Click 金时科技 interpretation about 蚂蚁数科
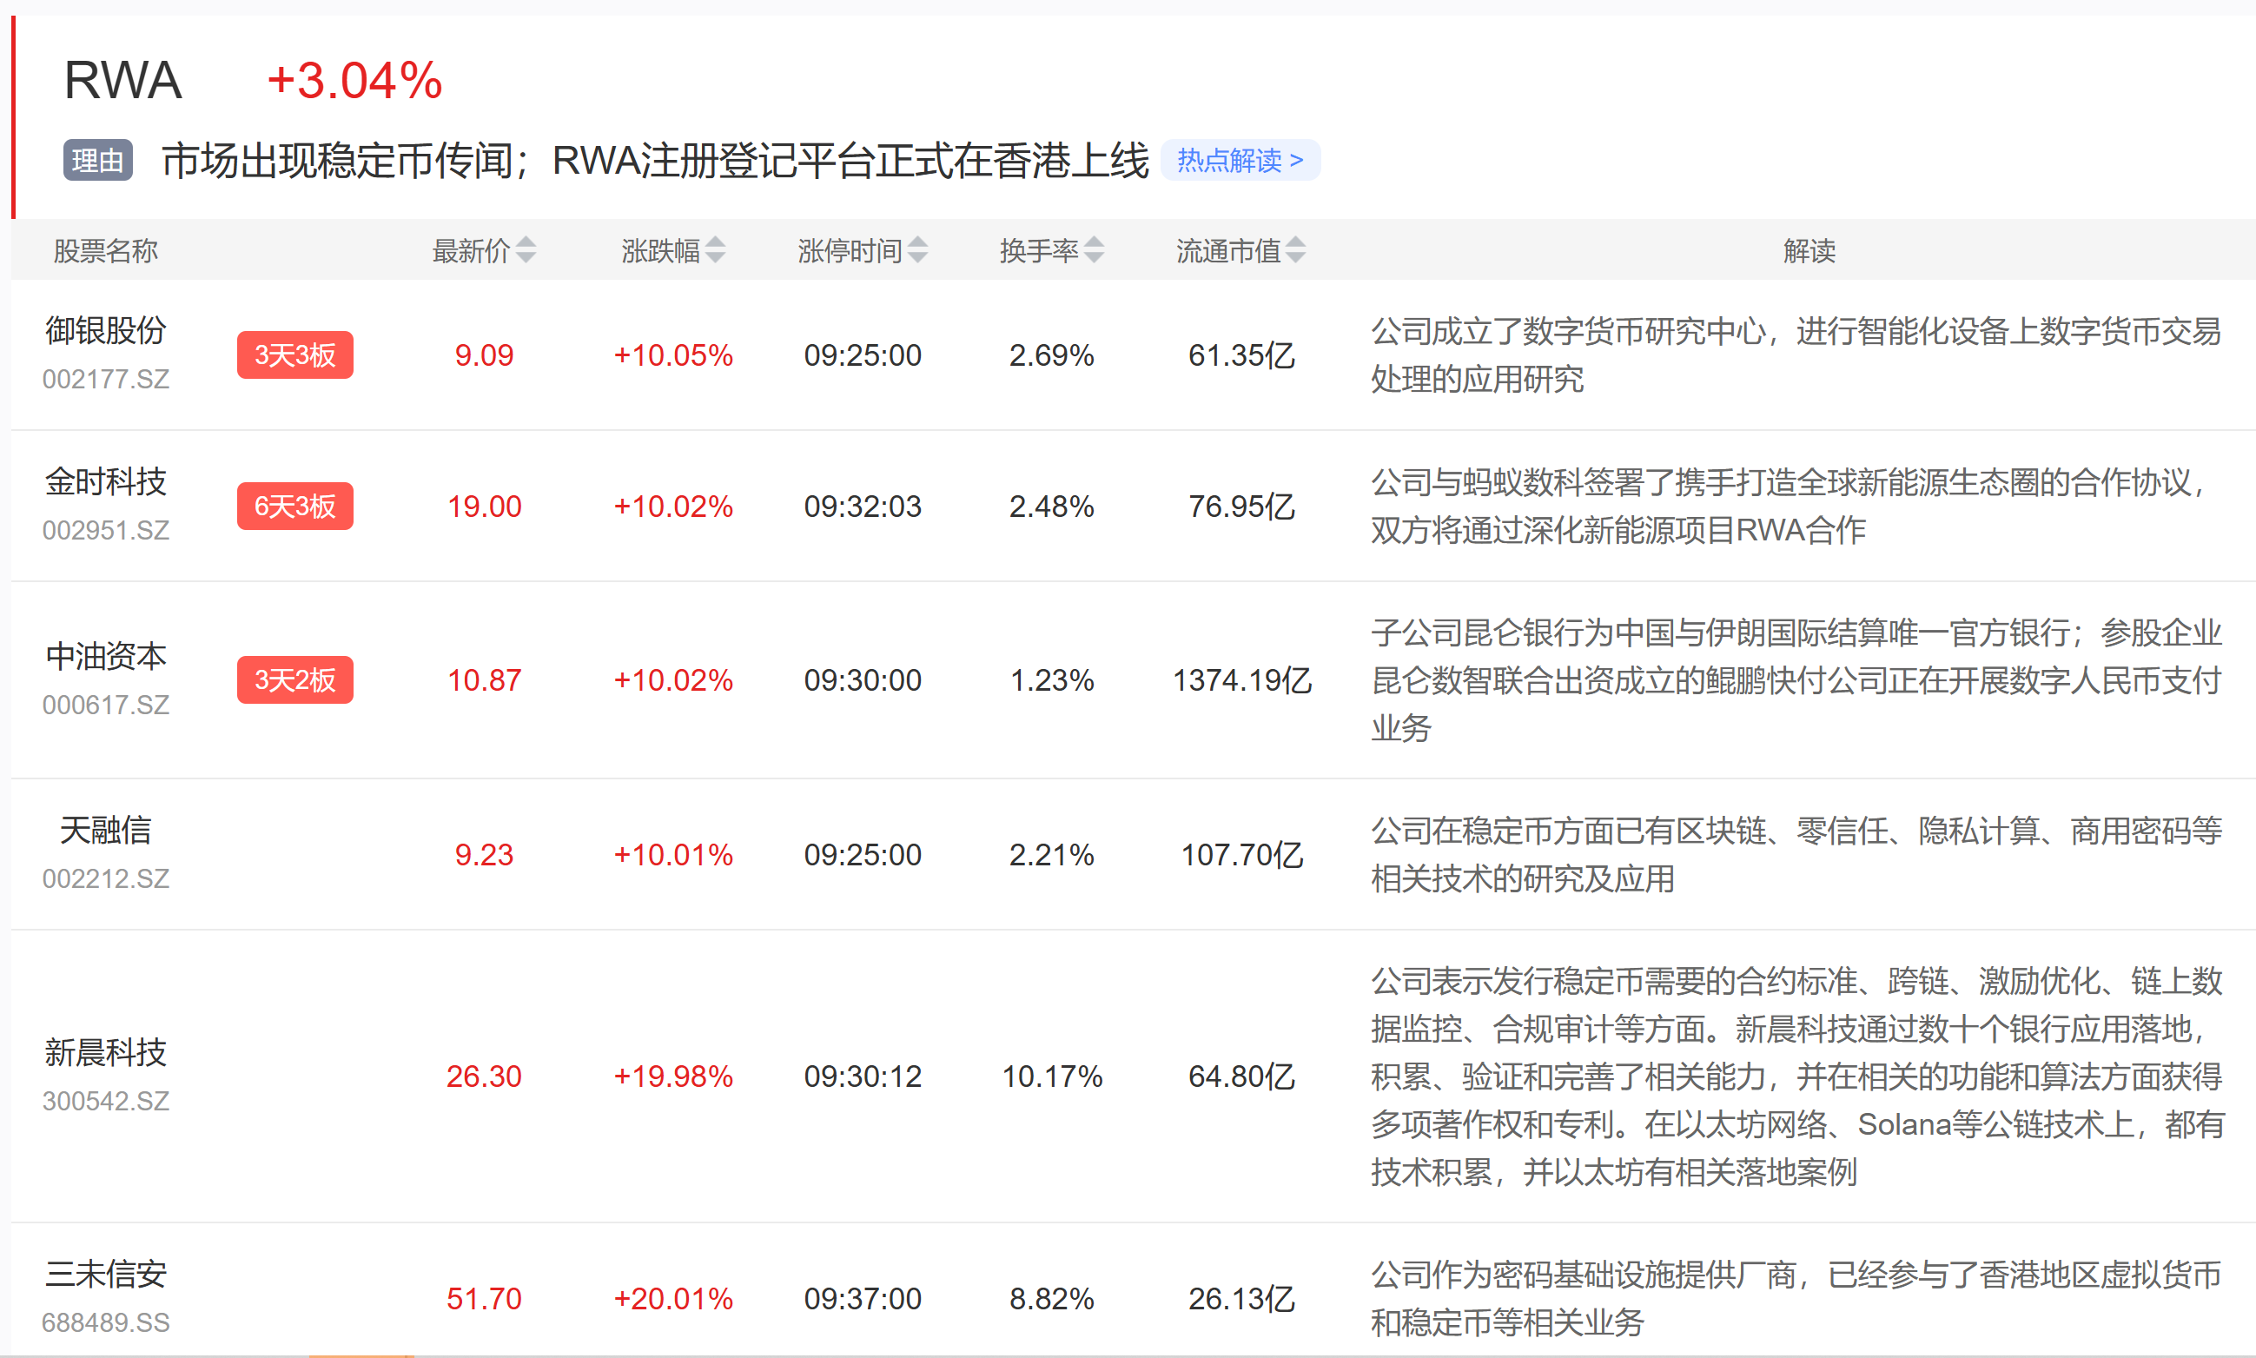 [1789, 506]
